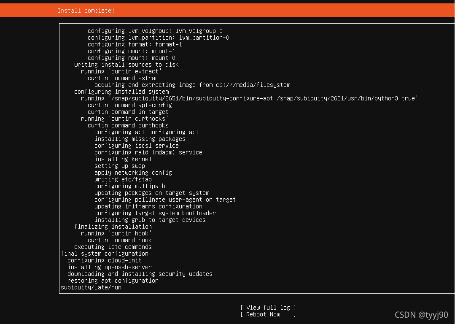
Task: Click the "running 'curtin extract'" line
Action: pos(121,71)
